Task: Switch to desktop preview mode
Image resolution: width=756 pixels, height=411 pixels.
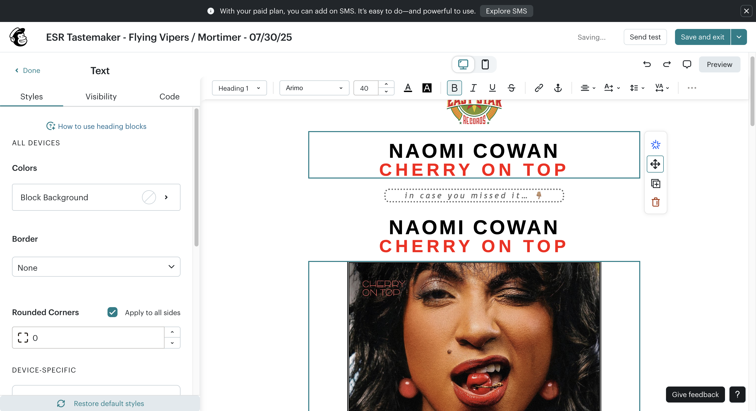Action: (463, 64)
